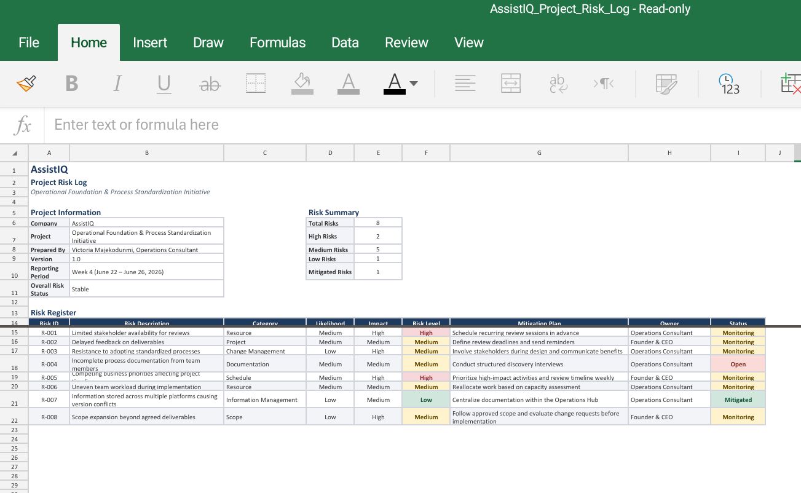Apply gray Font Color A
The image size is (801, 493).
pyautogui.click(x=349, y=84)
